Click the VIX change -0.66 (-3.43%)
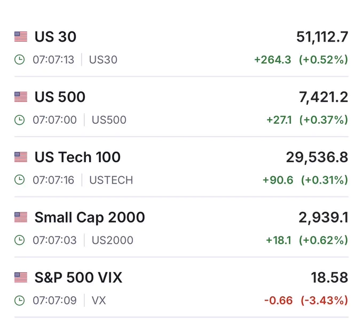363x325 pixels. click(x=306, y=300)
